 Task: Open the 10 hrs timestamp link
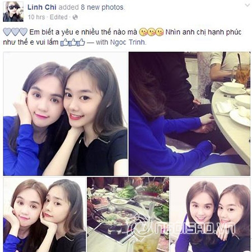[36, 17]
